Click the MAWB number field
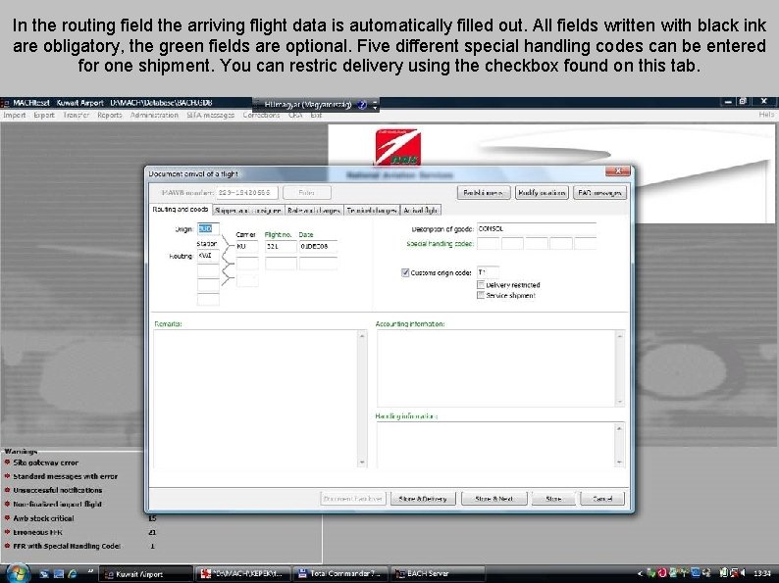Screen dimensions: 779x583 point(246,192)
